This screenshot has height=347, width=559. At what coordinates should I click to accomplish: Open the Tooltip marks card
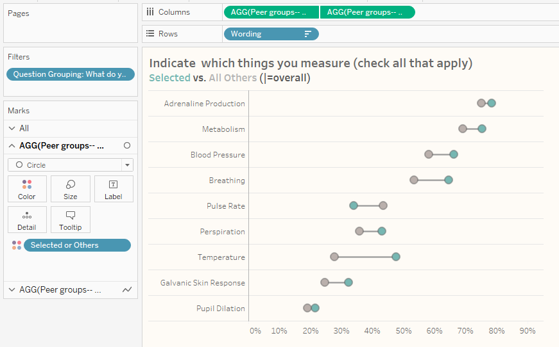(70, 220)
